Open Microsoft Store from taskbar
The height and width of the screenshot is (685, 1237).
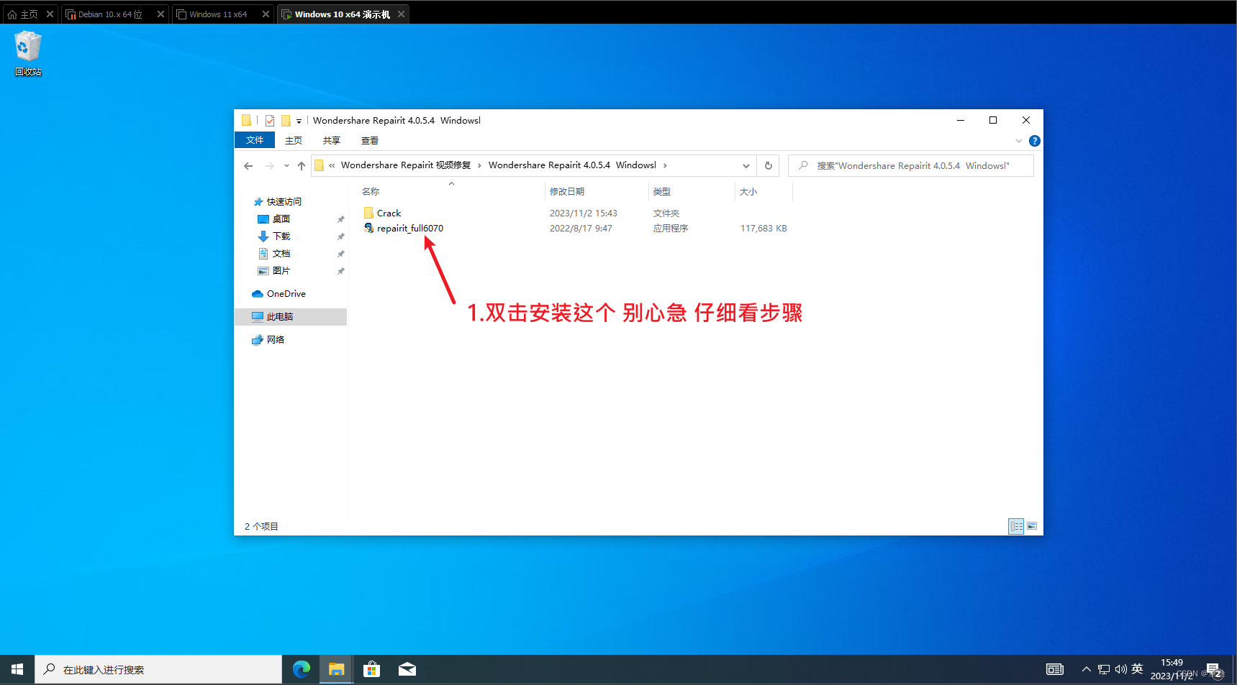pos(371,670)
